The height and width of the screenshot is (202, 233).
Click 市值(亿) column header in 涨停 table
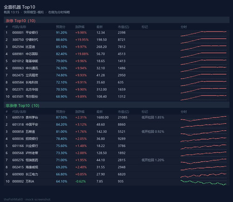[x=123, y=27]
